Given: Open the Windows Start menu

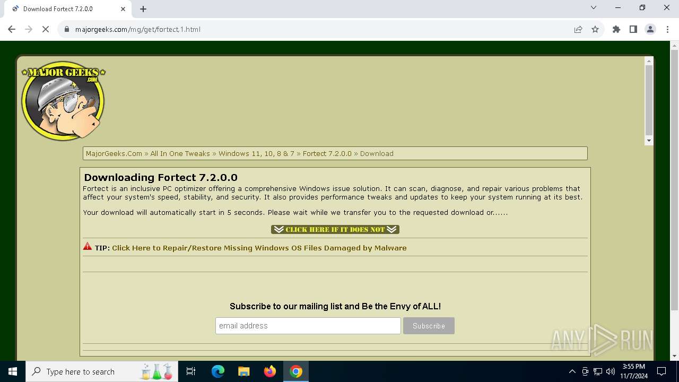Looking at the screenshot, I should pyautogui.click(x=13, y=371).
